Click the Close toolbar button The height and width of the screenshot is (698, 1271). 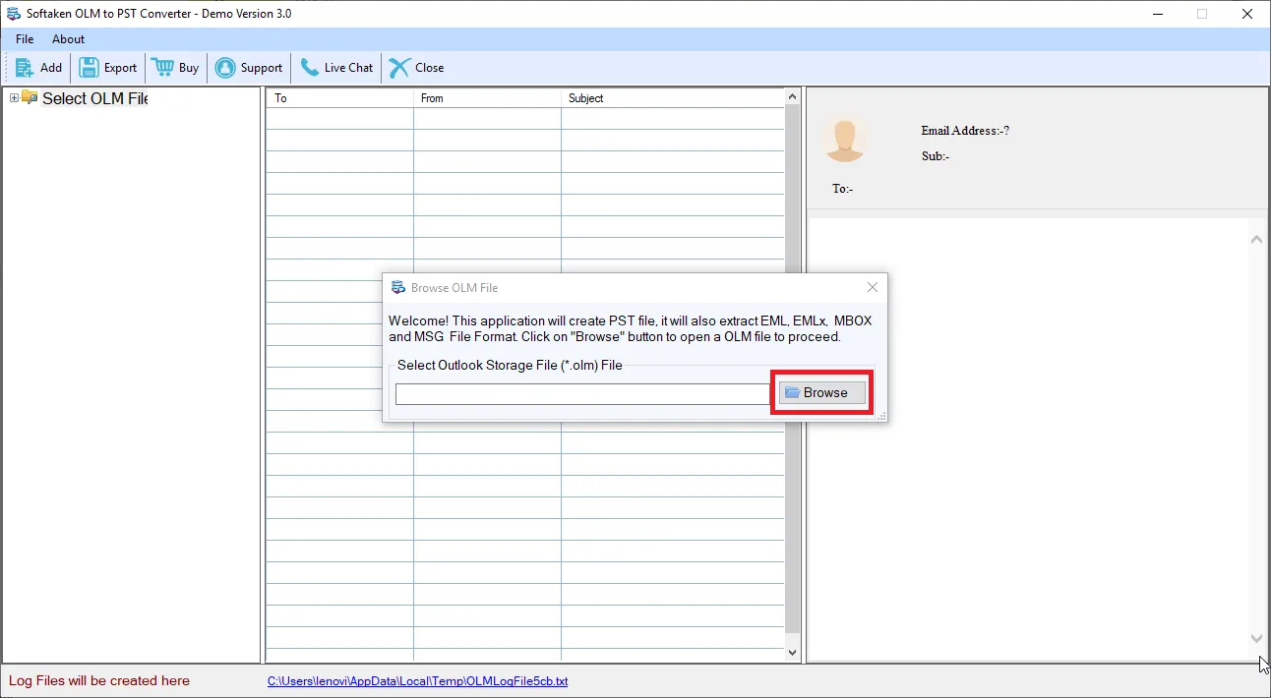click(416, 68)
